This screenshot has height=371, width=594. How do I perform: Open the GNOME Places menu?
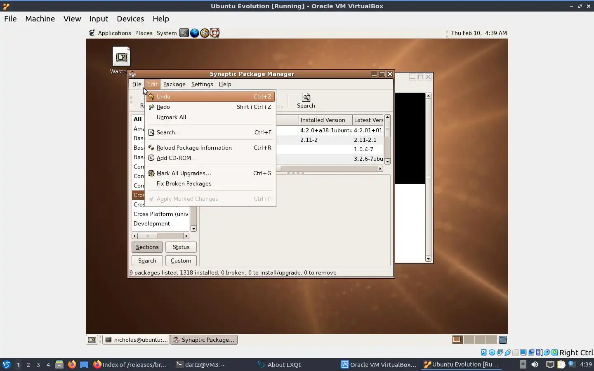144,33
